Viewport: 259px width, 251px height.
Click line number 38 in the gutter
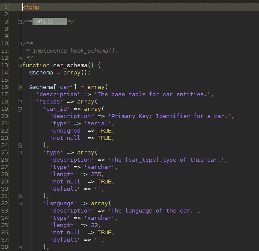(4, 247)
